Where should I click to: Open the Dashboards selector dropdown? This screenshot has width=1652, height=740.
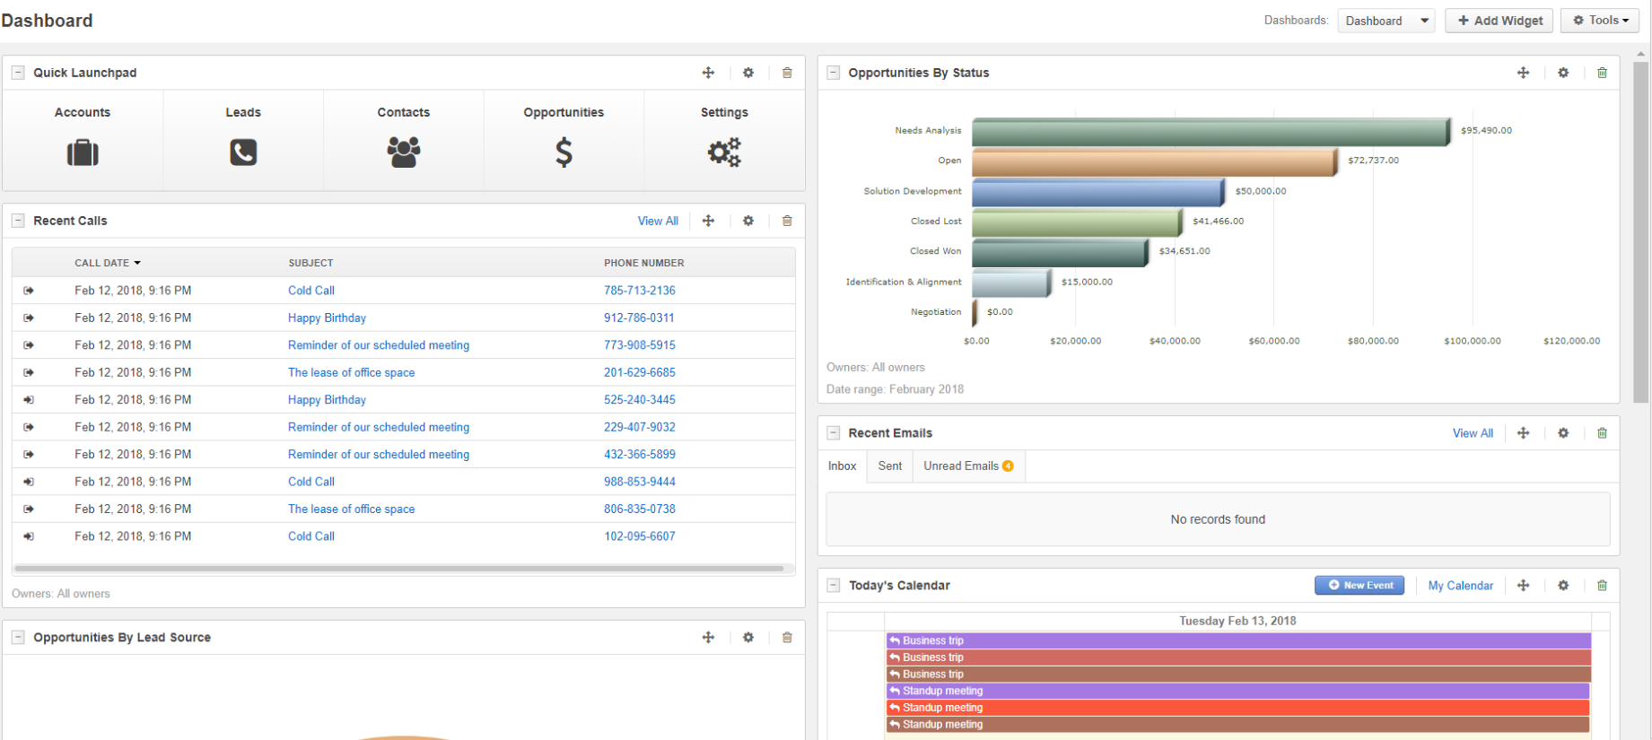tap(1385, 21)
